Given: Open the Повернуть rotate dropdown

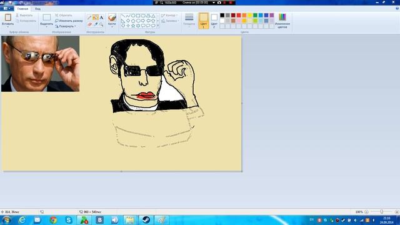Looking at the screenshot, I should coord(66,26).
